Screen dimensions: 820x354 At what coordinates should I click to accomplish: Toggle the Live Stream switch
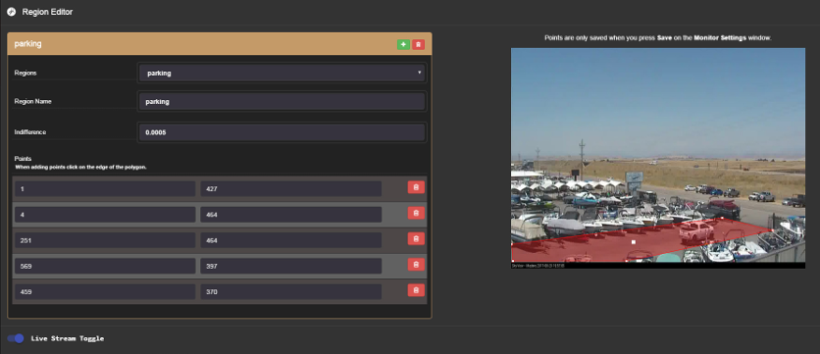point(16,338)
